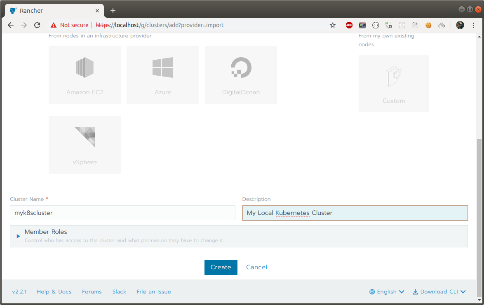Open Help & Docs link

[54, 292]
